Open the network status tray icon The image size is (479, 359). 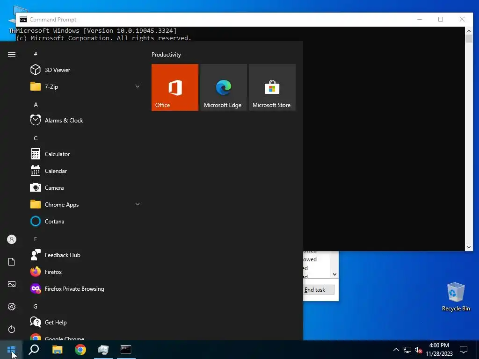pos(407,350)
